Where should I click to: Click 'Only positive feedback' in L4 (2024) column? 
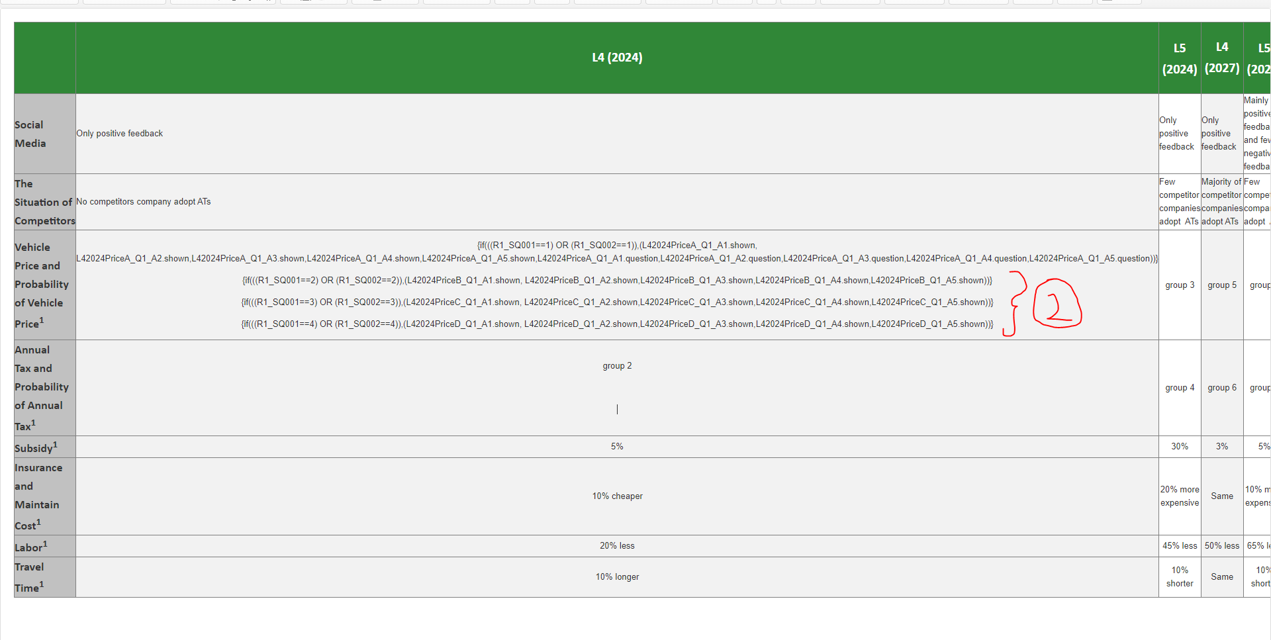click(119, 134)
